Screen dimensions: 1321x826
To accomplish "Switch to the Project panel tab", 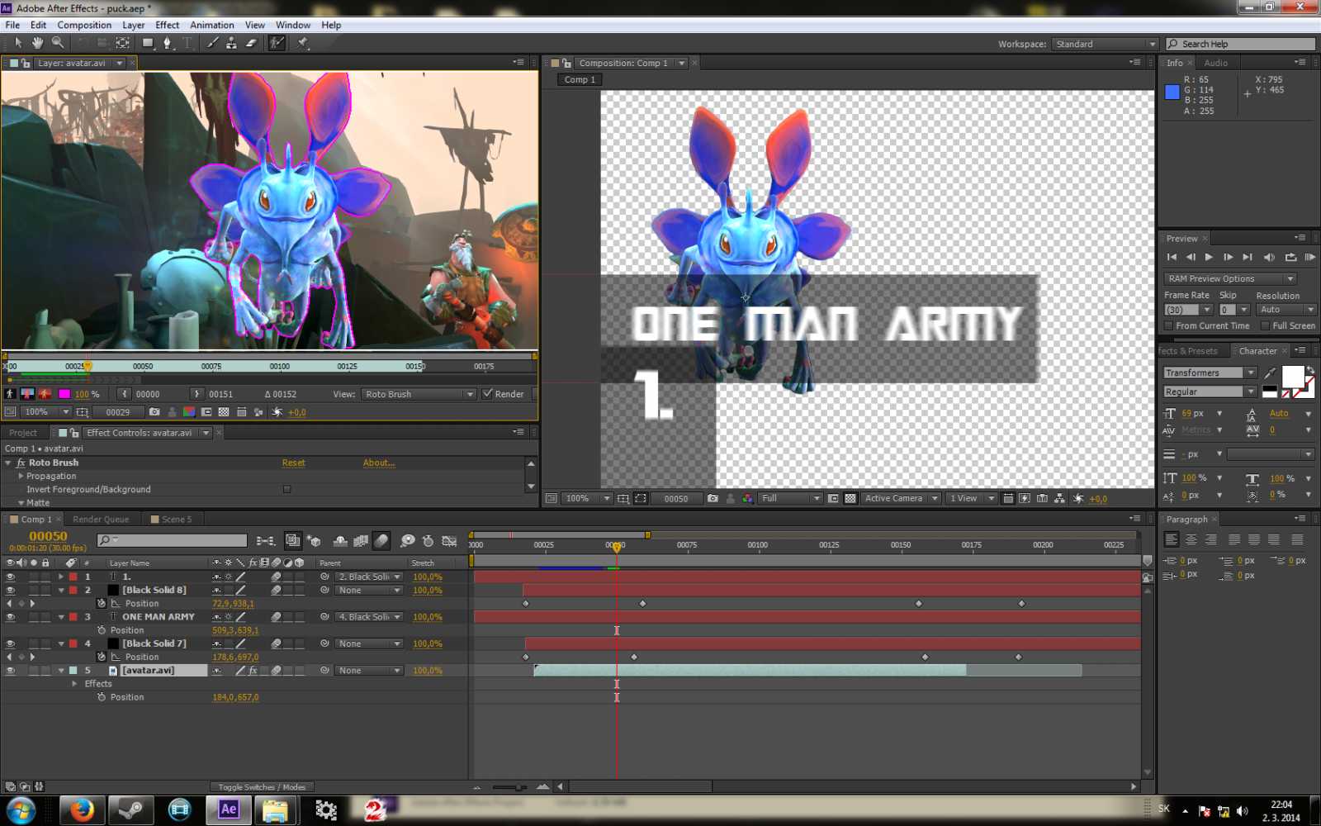I will (x=23, y=433).
